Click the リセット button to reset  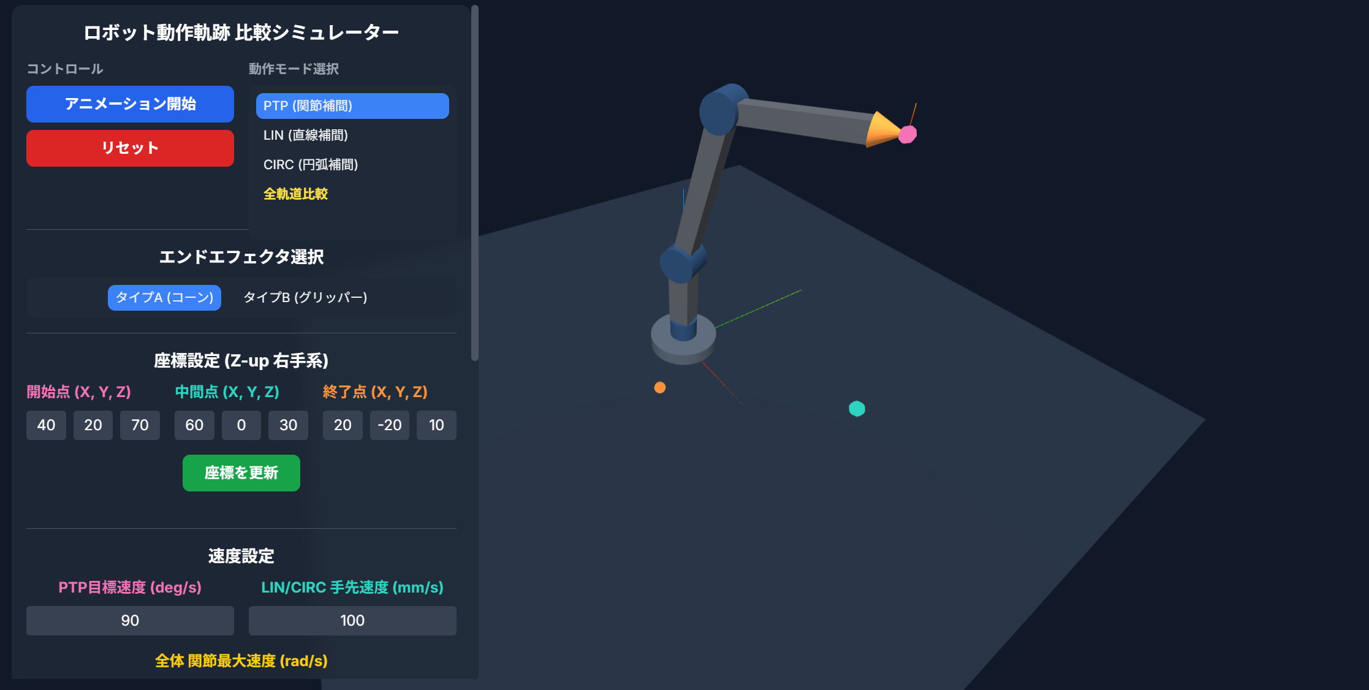tap(129, 148)
